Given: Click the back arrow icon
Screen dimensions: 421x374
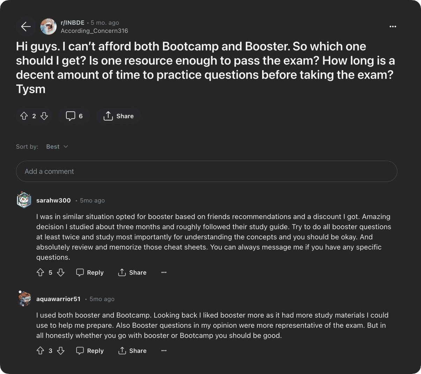Looking at the screenshot, I should point(26,26).
